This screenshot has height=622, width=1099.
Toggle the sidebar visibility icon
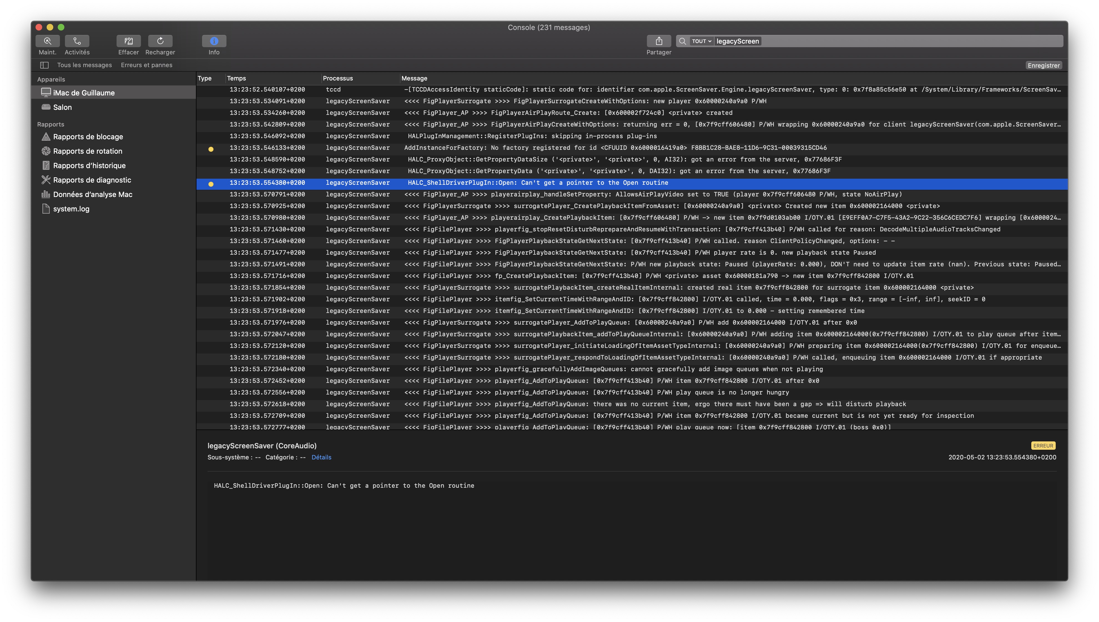[x=44, y=65]
